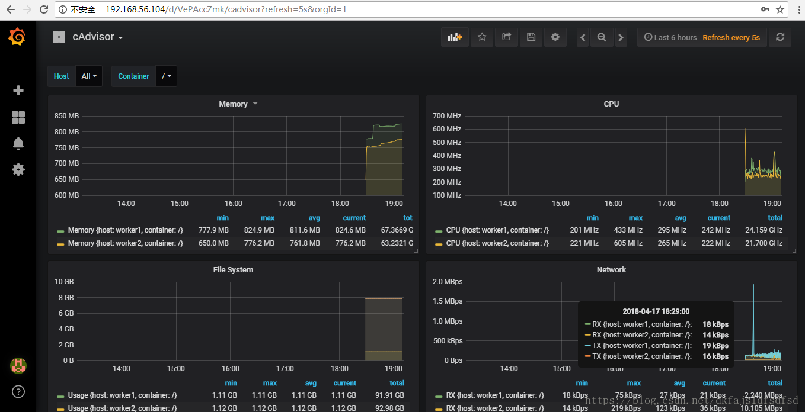Viewport: 805px width, 412px height.
Task: Shift time range forward with right arrow
Action: (x=621, y=37)
